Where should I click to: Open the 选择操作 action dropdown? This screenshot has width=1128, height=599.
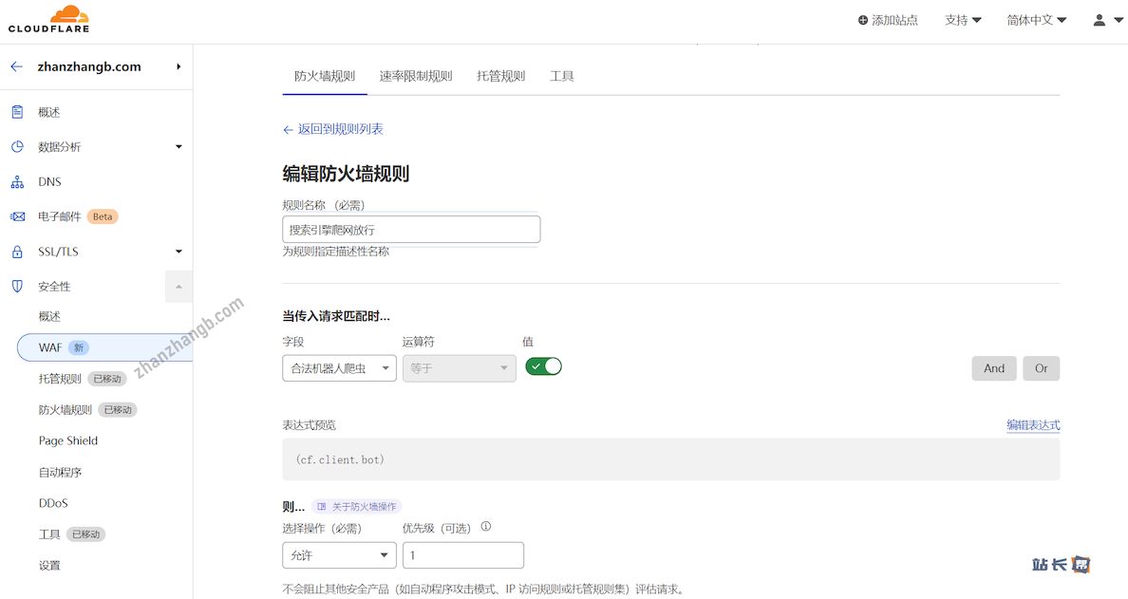point(339,555)
